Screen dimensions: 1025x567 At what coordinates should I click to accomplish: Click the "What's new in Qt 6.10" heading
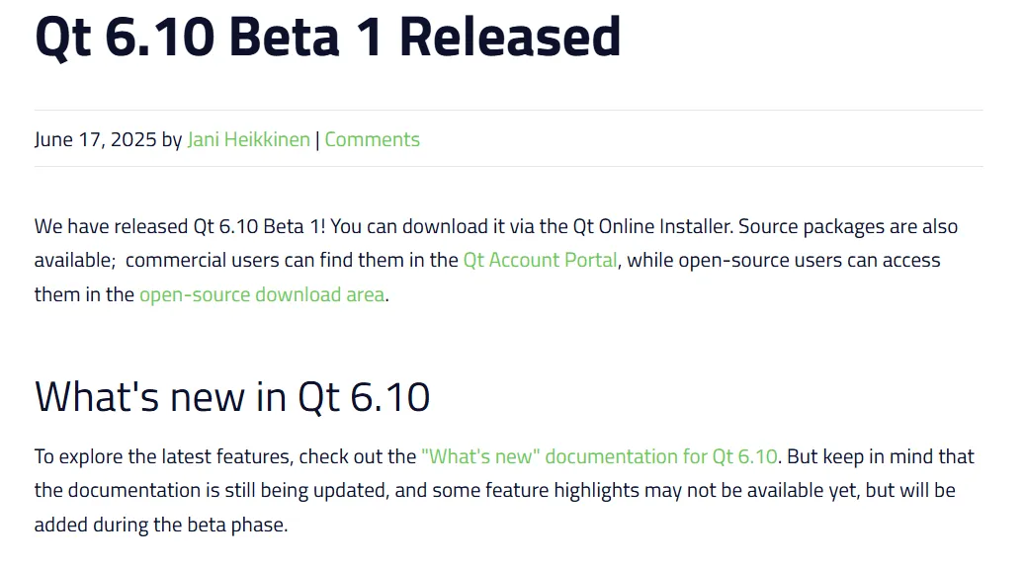pyautogui.click(x=232, y=396)
